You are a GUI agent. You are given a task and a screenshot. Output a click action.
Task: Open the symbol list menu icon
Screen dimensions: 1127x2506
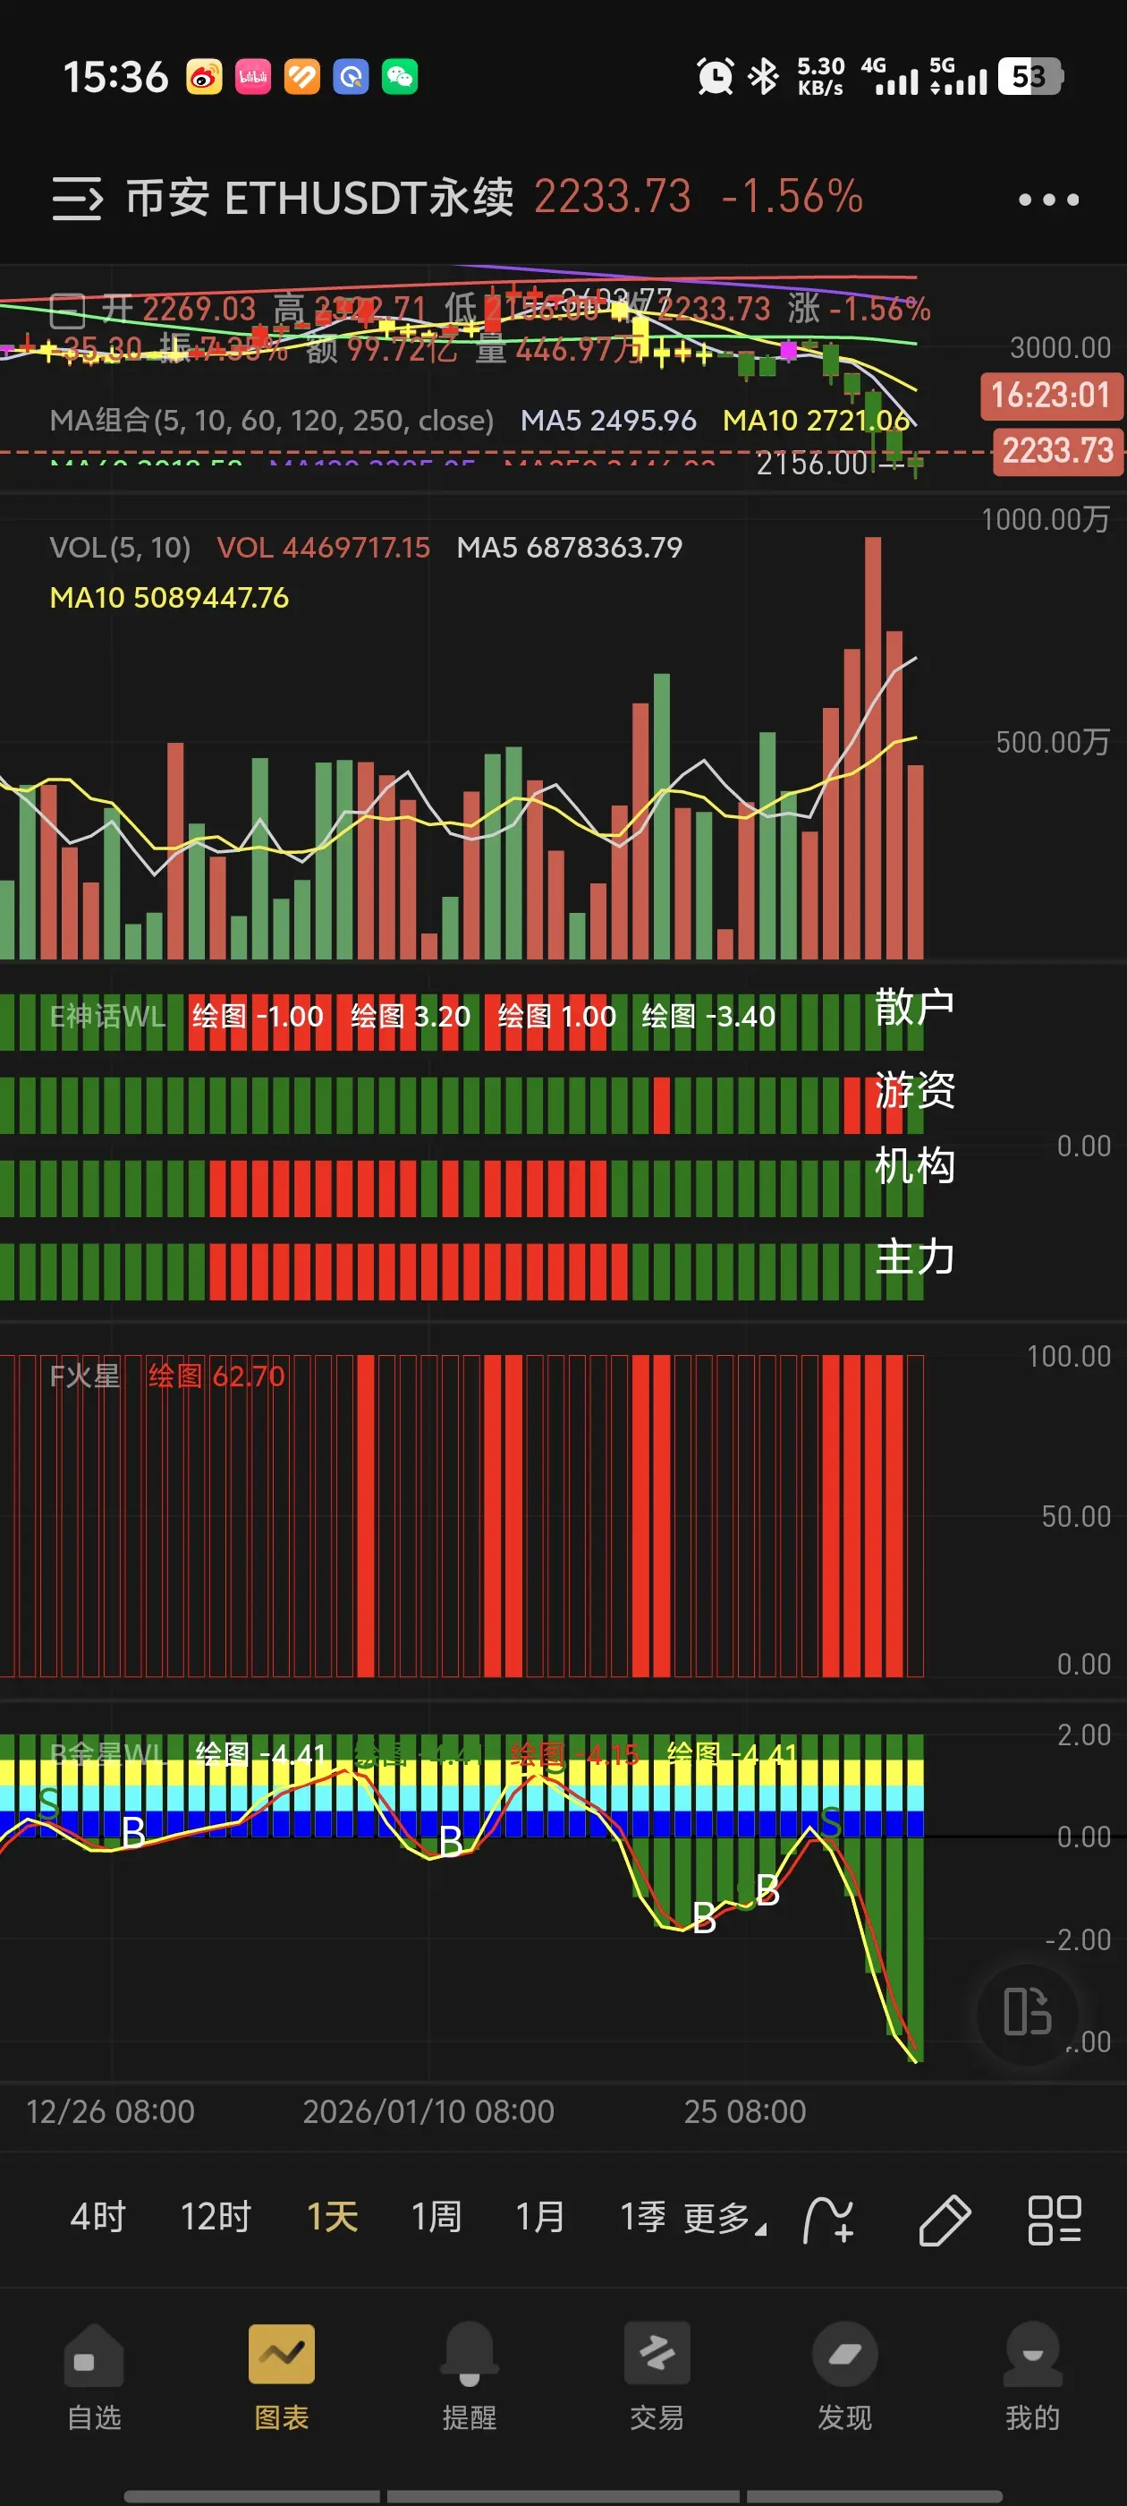tap(77, 199)
